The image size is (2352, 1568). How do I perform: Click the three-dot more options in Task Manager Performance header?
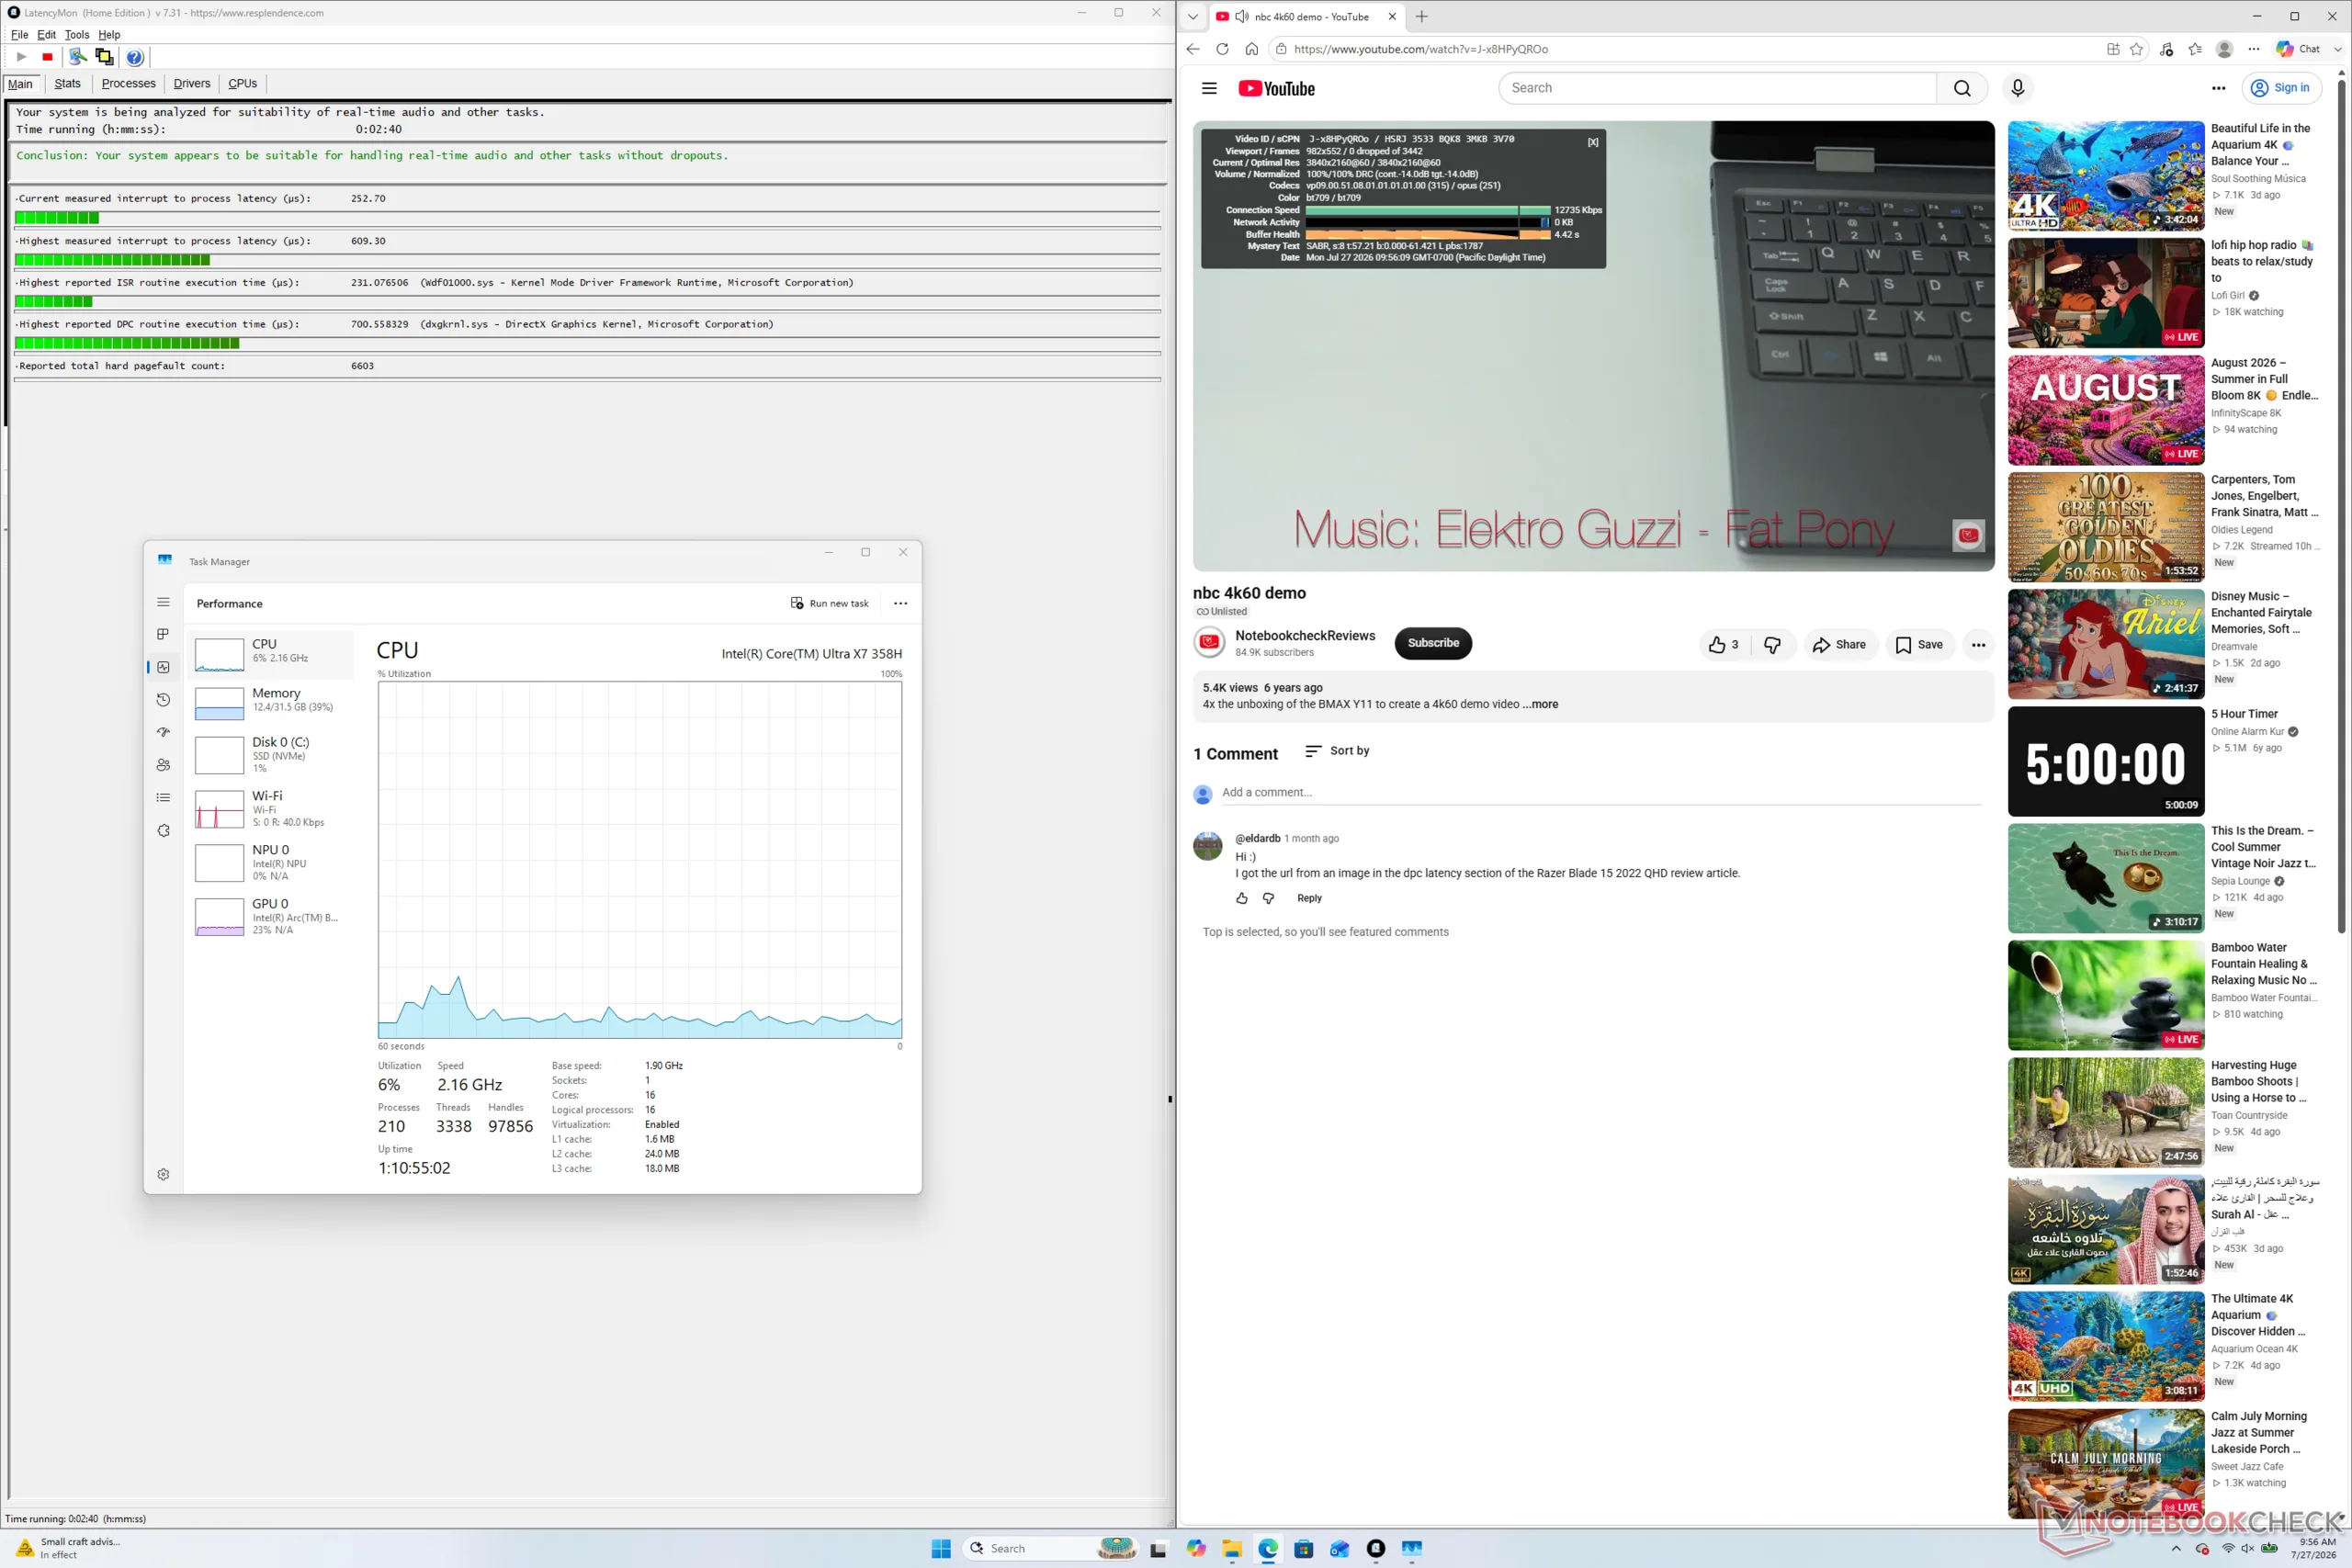coord(900,603)
